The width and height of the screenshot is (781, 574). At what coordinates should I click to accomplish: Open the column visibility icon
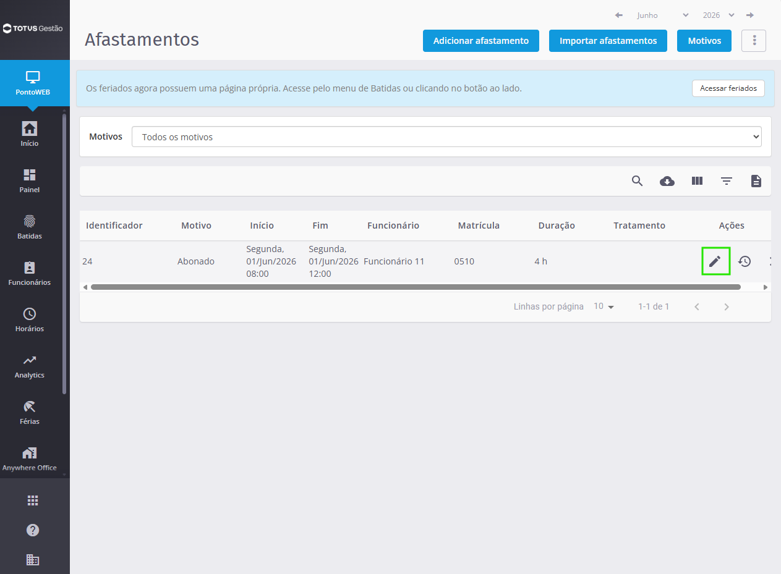[697, 181]
